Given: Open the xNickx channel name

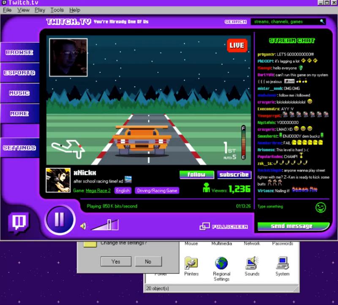Looking at the screenshot, I should click(x=85, y=173).
